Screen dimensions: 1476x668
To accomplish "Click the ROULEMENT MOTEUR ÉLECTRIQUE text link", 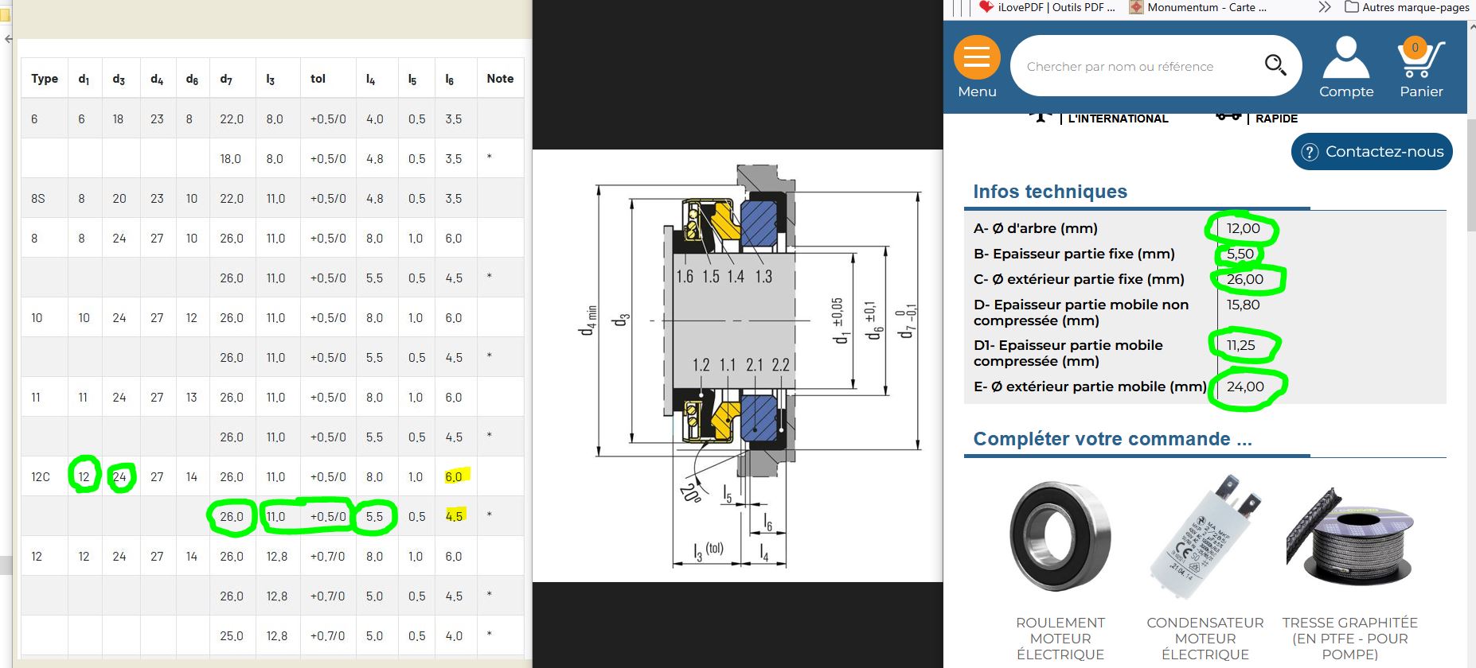I will tap(1060, 638).
